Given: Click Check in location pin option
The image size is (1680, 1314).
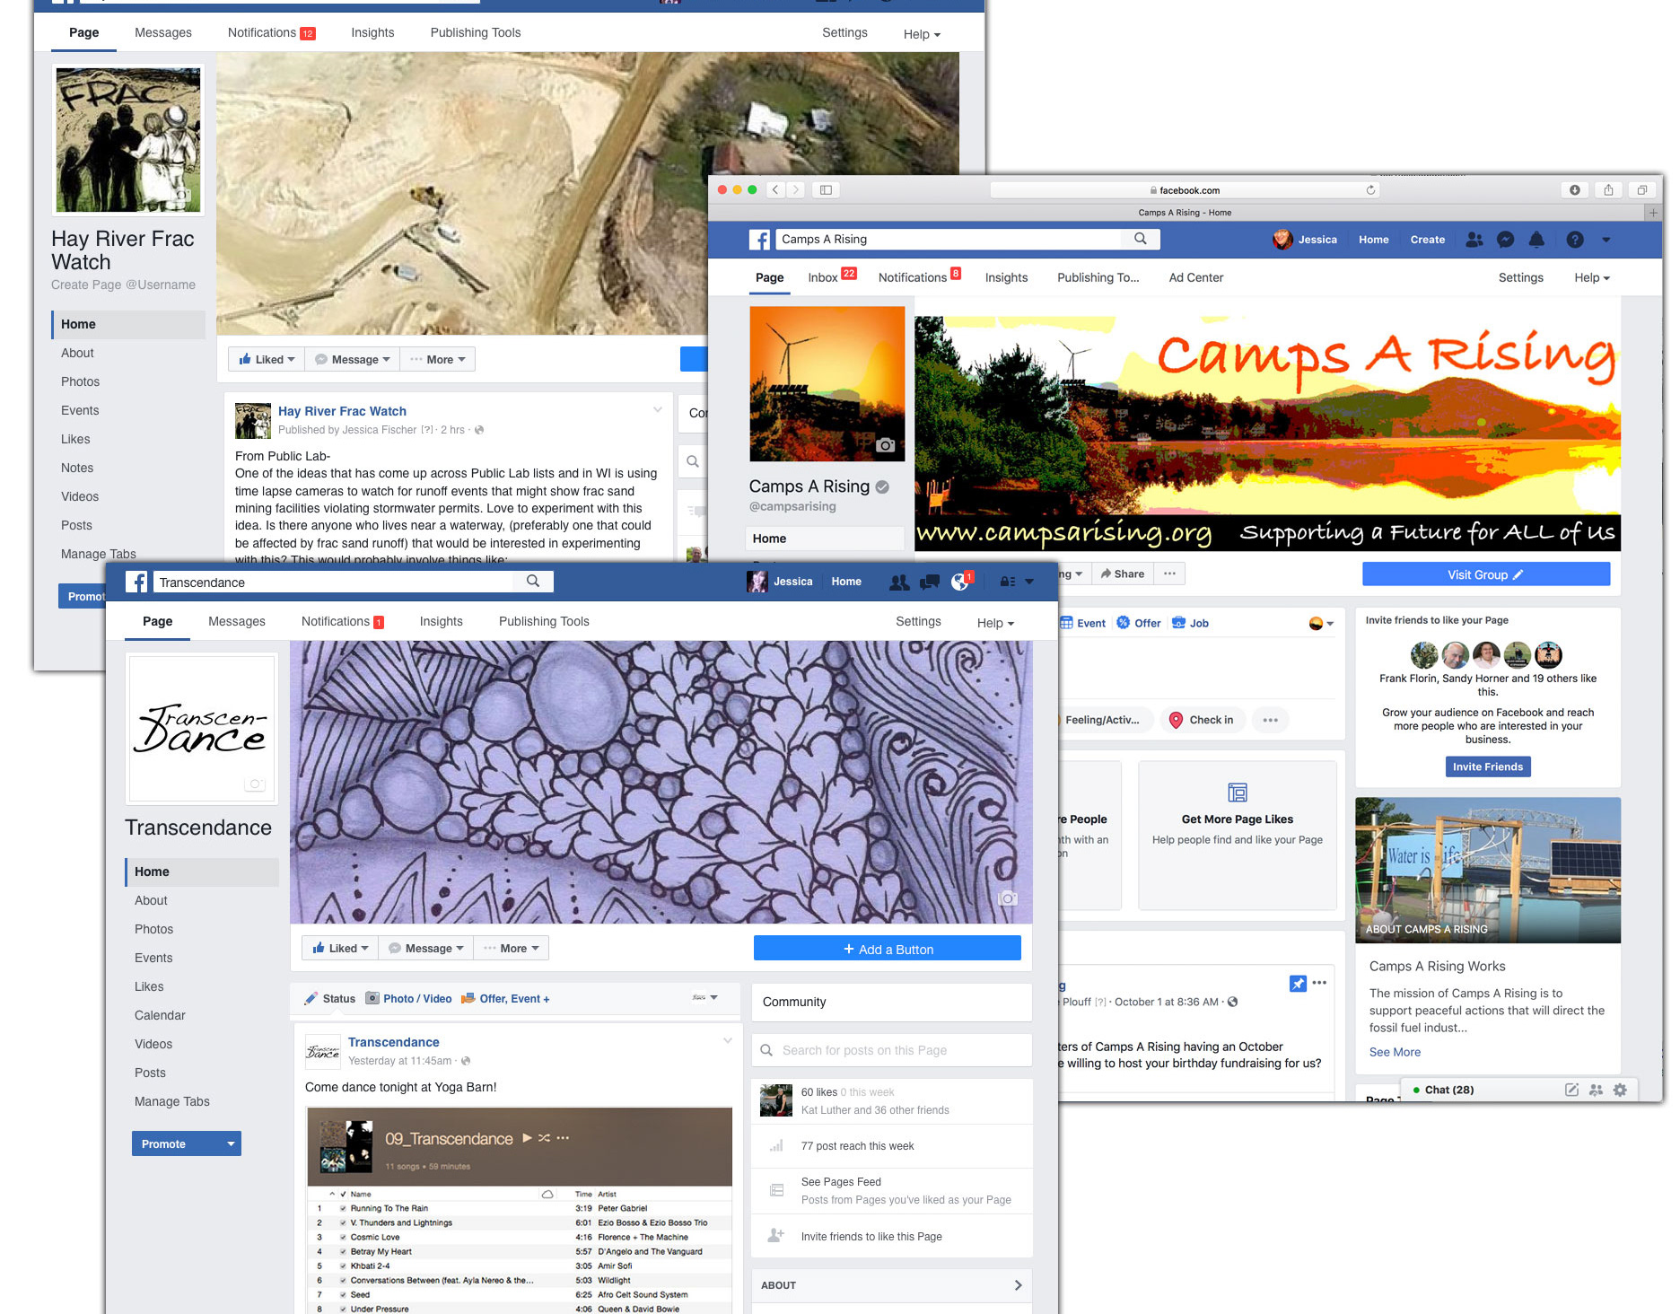Looking at the screenshot, I should click(x=1203, y=720).
